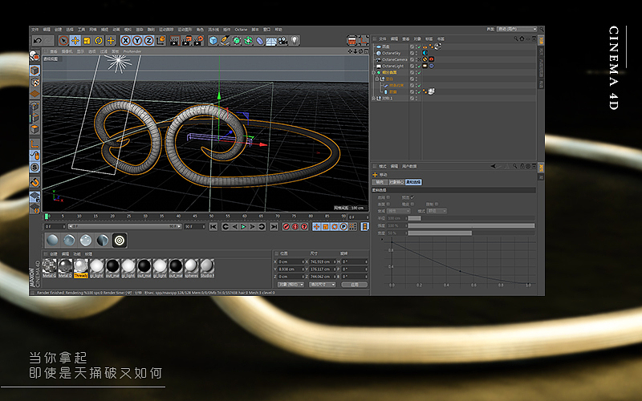Select the OctaneSky object
This screenshot has height=401, width=642.
click(x=391, y=53)
